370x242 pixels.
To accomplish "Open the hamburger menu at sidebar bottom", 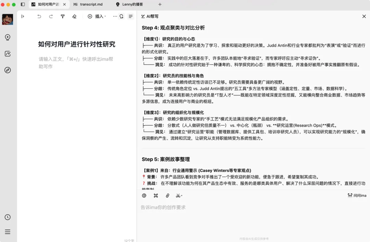I will (8, 231).
